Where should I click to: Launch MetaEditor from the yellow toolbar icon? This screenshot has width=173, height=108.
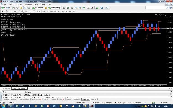46,8
